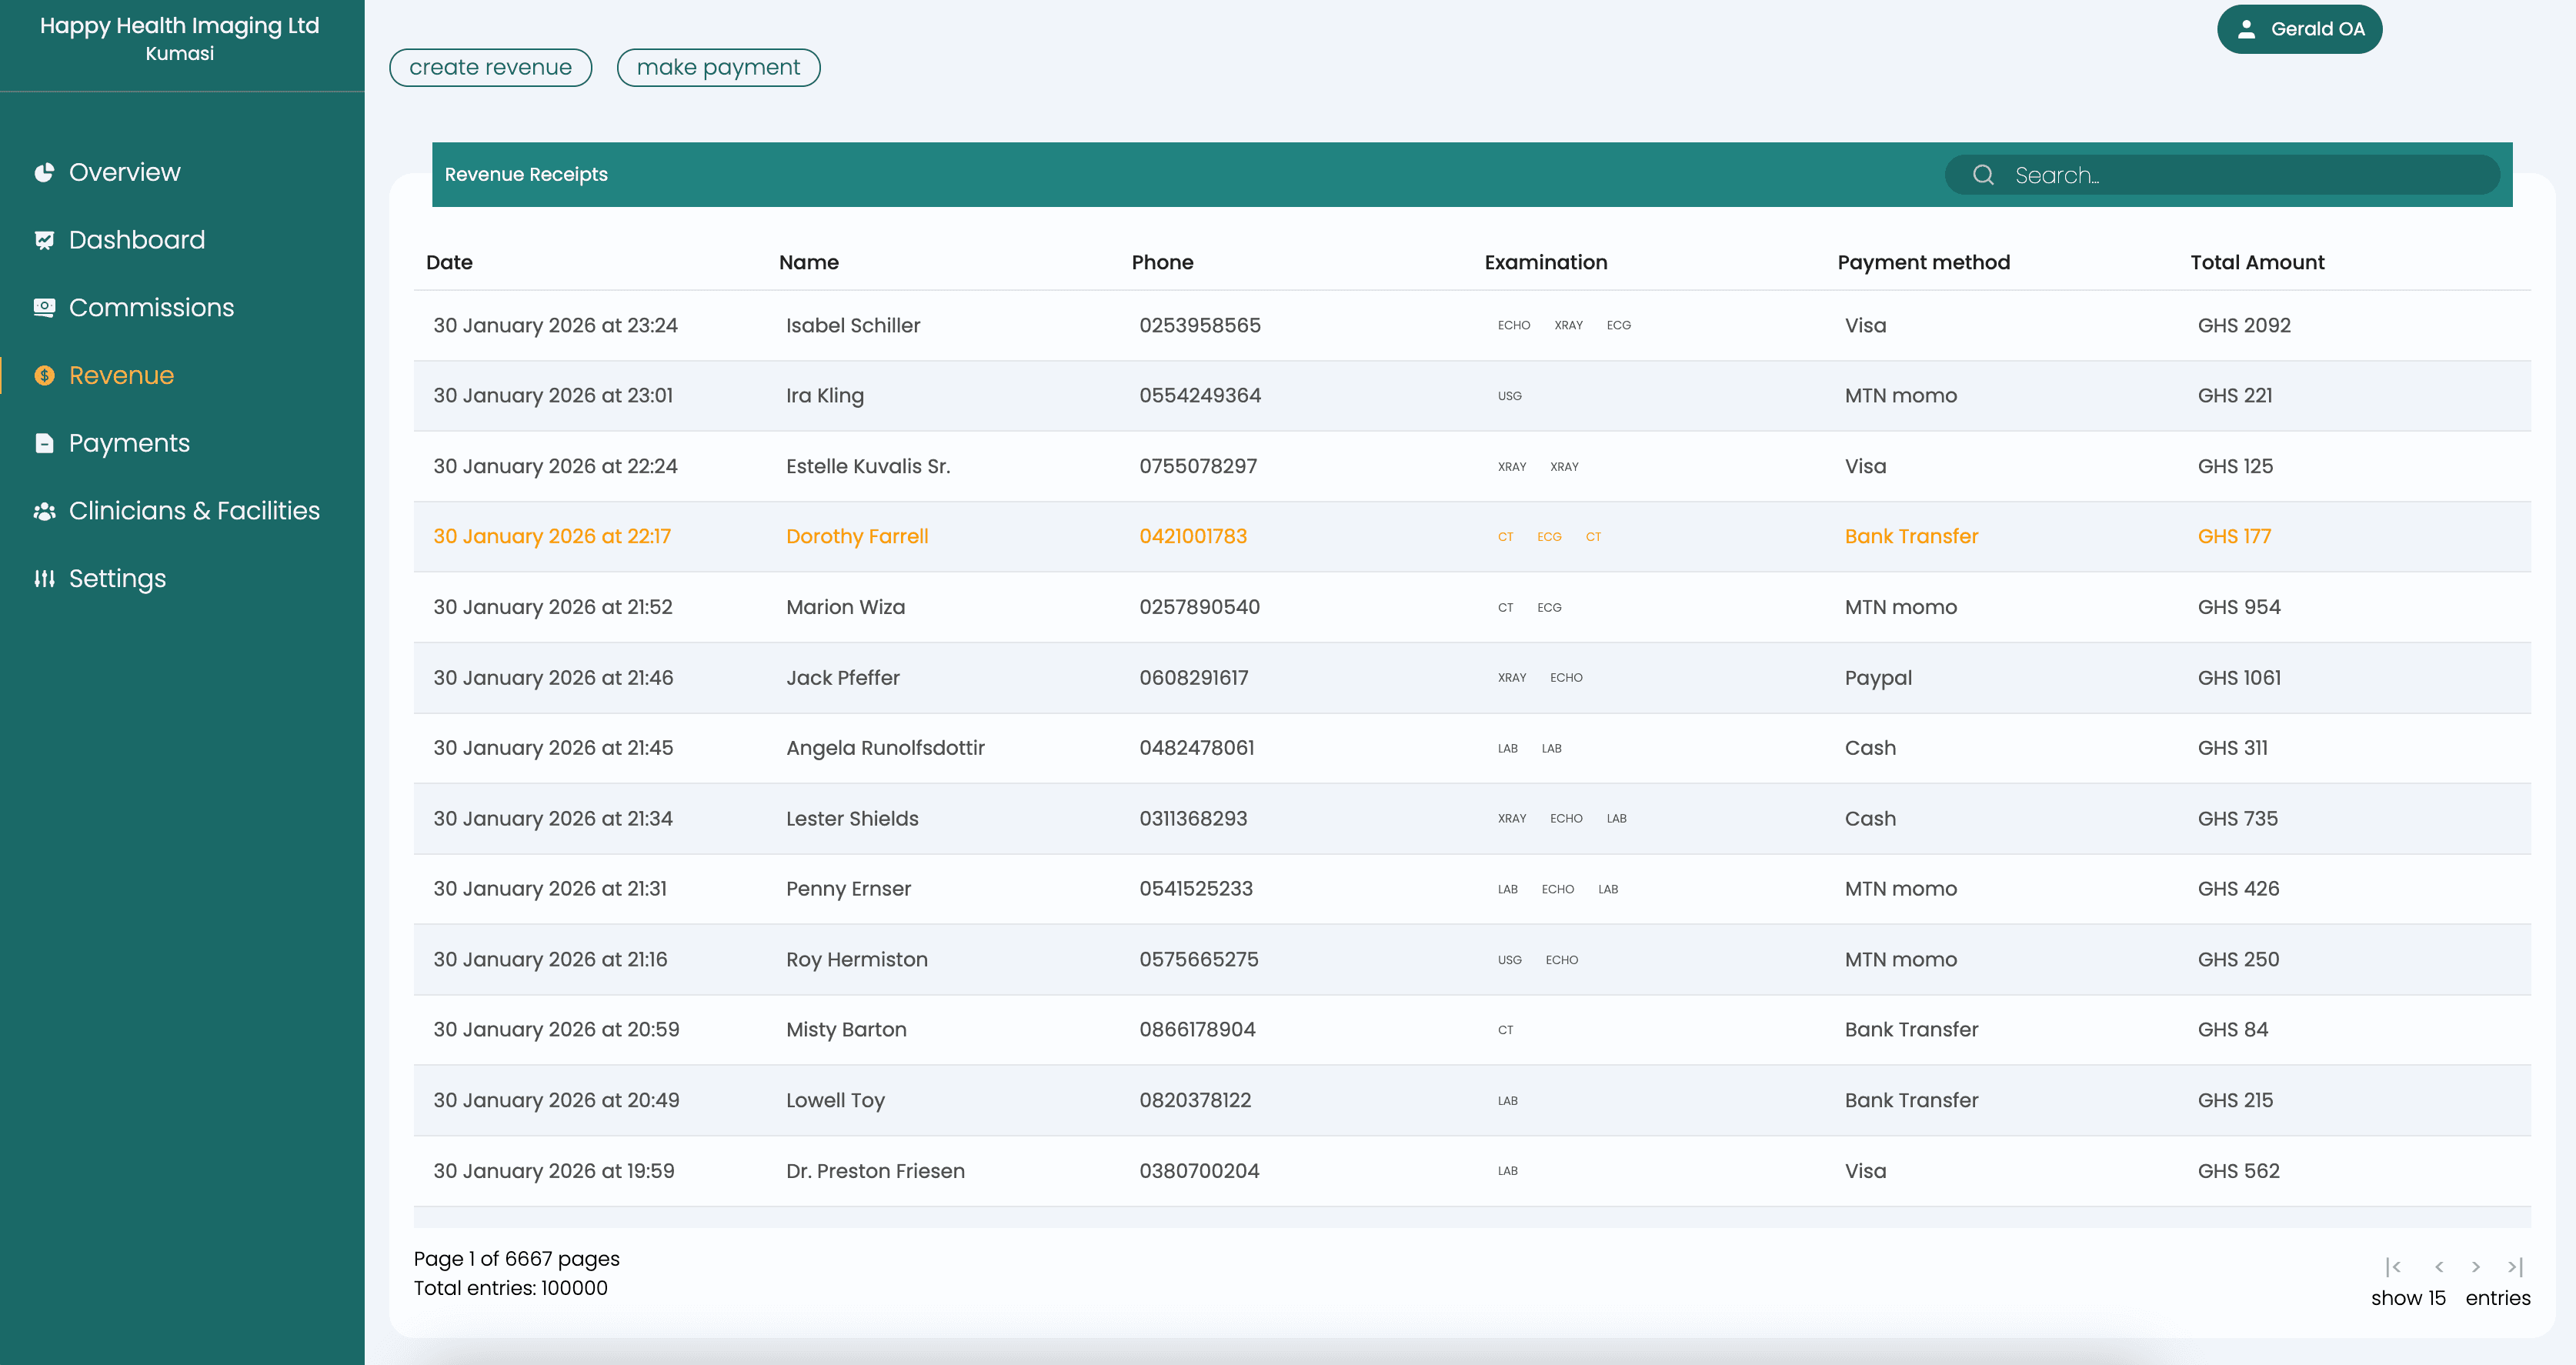Jump to last page arrow icon
The height and width of the screenshot is (1365, 2576).
pos(2516,1267)
